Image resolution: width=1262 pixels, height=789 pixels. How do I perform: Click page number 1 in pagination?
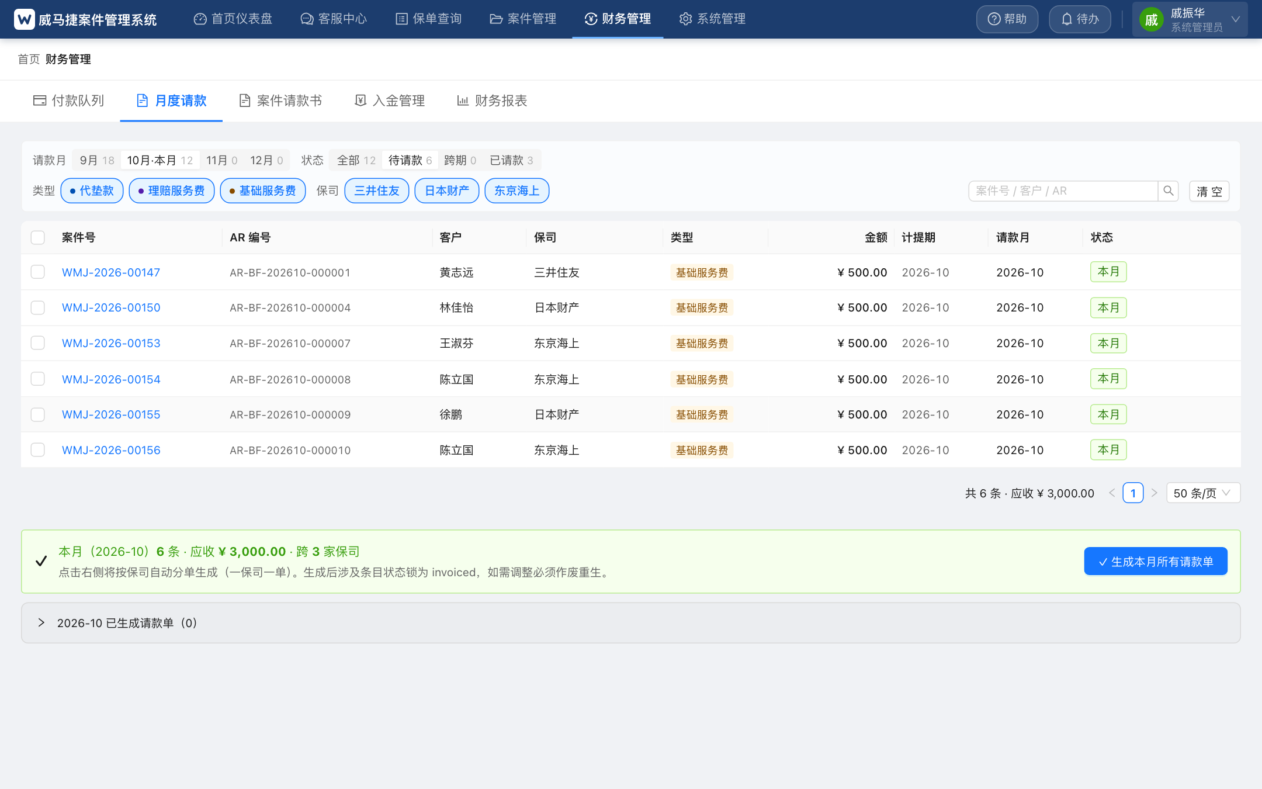pos(1133,493)
